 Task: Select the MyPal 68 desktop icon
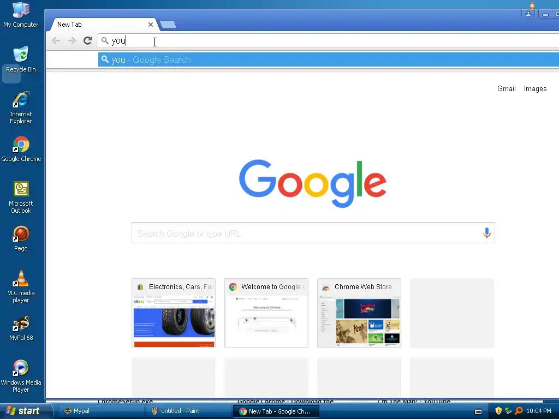point(21,328)
